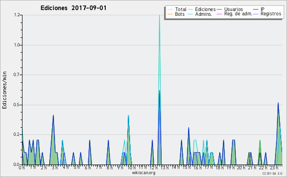Click the blue line swatch beside Usuarios
This screenshot has width=287, height=177.
click(x=219, y=9)
